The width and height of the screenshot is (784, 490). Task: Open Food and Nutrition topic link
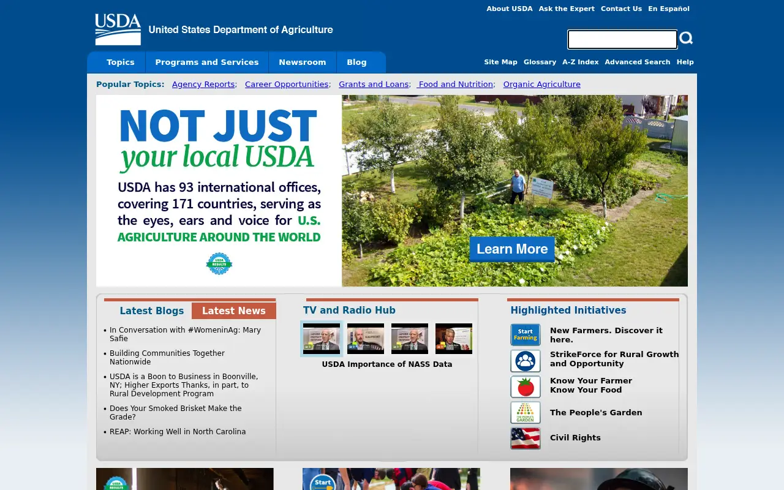click(455, 85)
